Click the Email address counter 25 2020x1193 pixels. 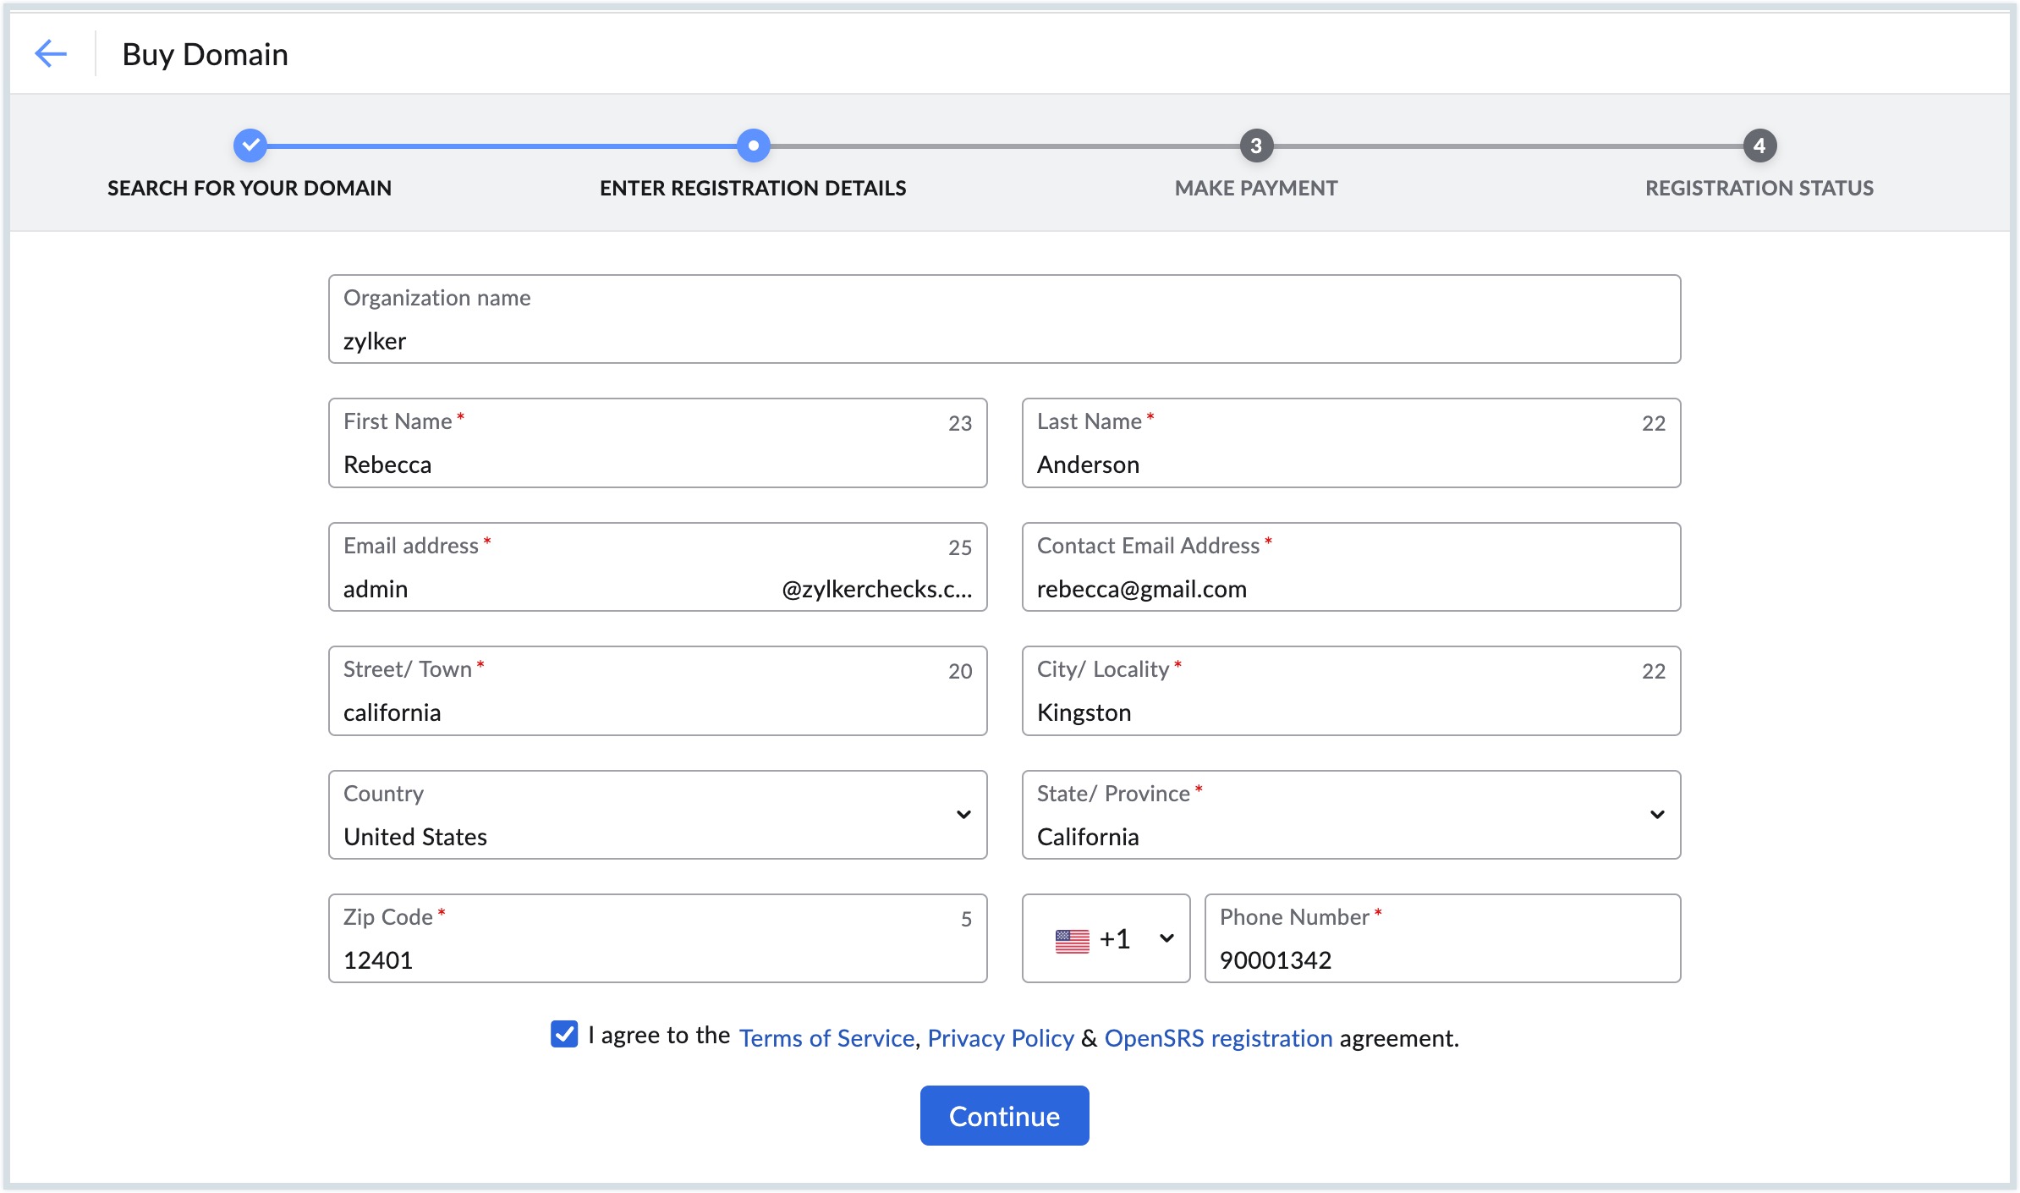pyautogui.click(x=960, y=547)
